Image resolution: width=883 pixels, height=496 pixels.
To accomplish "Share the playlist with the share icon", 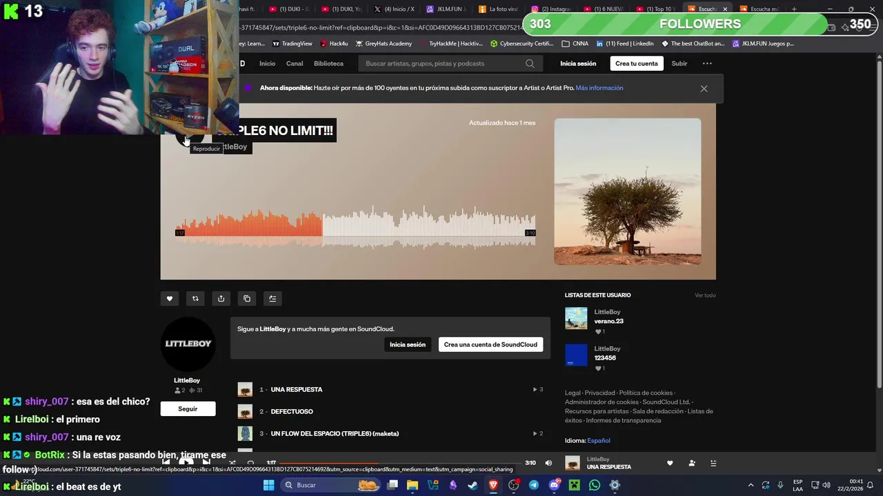I will [x=221, y=298].
